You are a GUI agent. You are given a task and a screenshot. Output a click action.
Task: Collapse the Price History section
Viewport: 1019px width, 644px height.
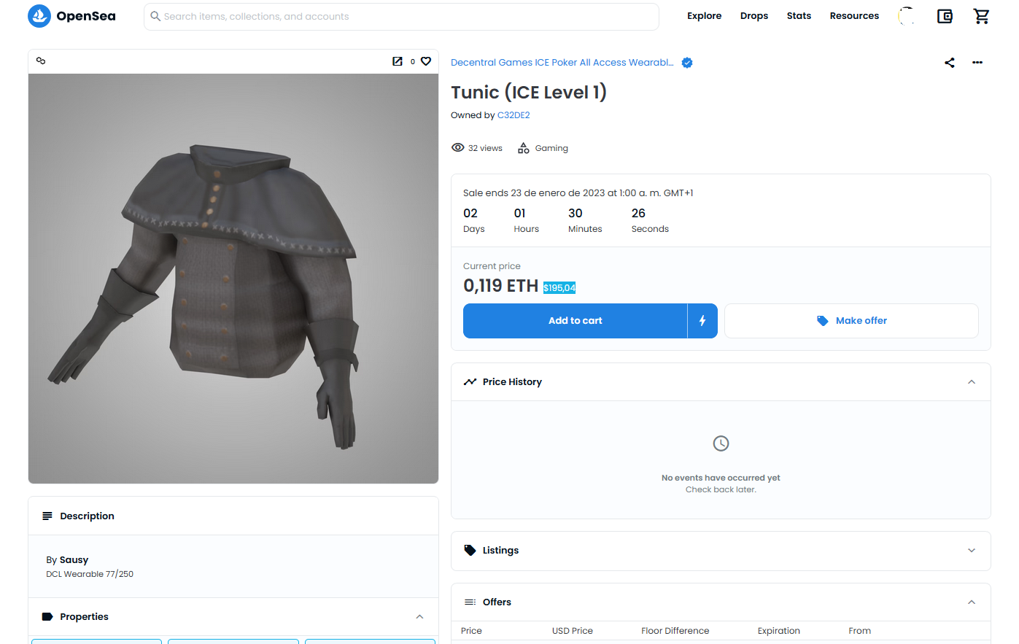point(972,382)
